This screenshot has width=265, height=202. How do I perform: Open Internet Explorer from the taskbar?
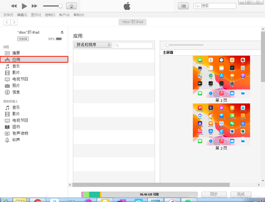[4, 200]
